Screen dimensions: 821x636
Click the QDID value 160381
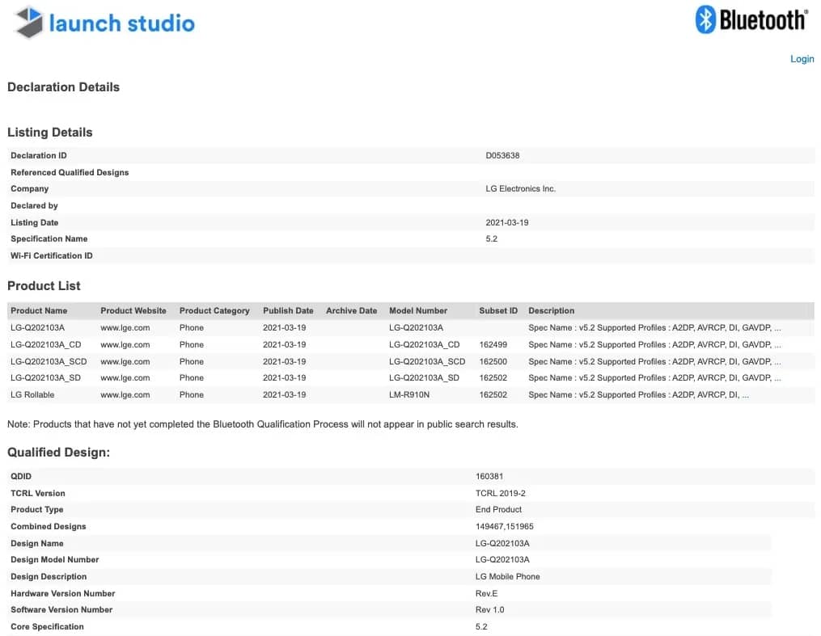(x=489, y=477)
